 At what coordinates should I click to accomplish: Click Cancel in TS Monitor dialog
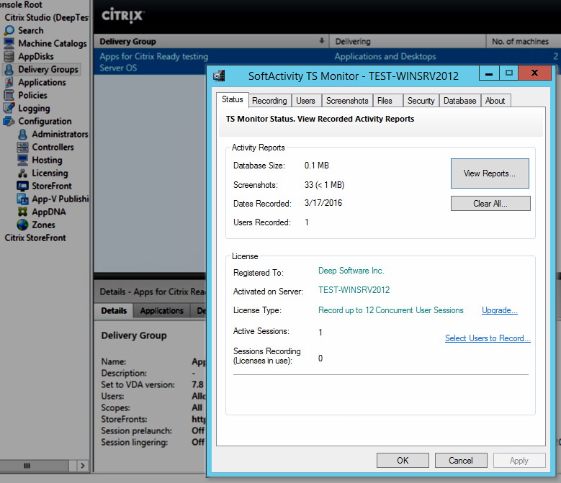point(461,461)
